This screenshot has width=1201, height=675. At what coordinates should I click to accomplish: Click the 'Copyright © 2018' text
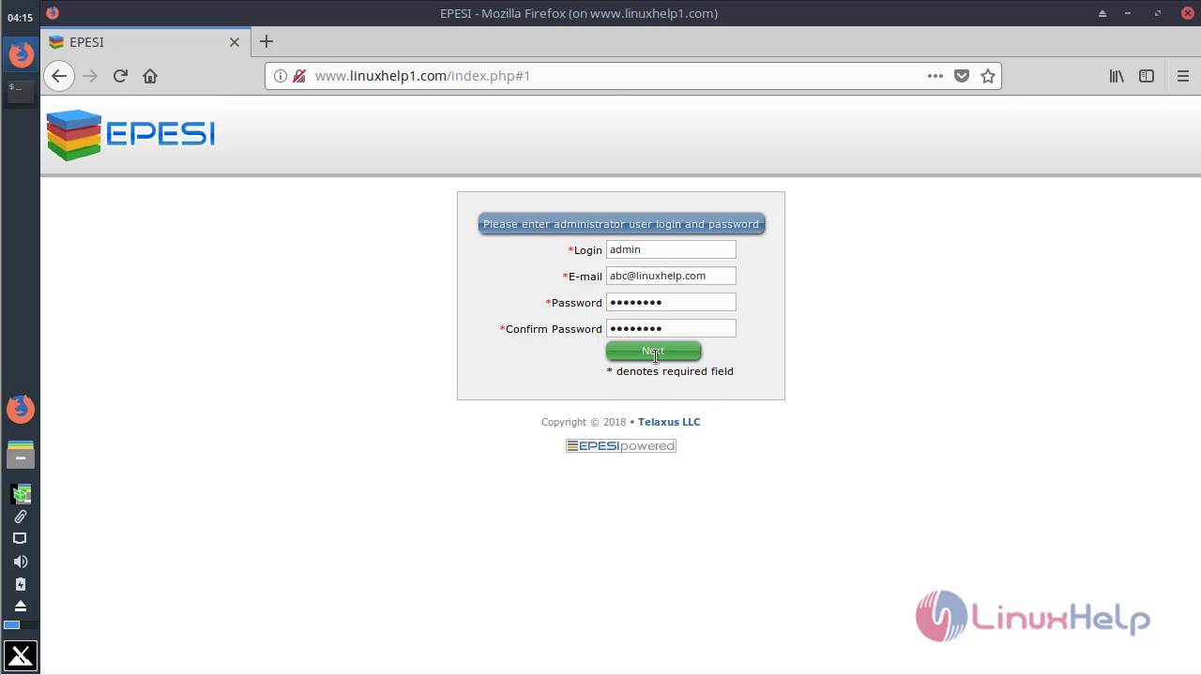(x=584, y=422)
